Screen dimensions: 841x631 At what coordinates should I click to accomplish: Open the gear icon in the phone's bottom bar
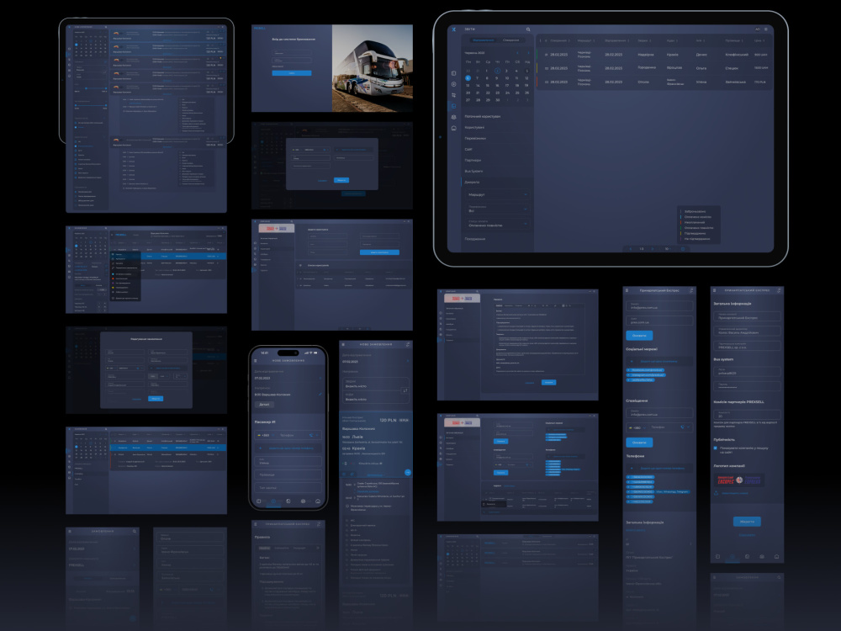pos(303,501)
